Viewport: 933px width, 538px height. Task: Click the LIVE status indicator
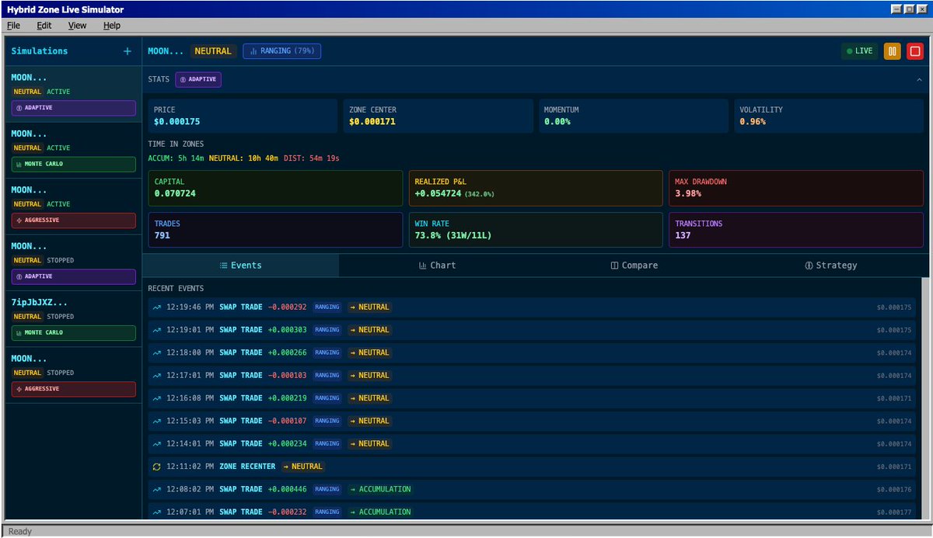[x=860, y=51]
